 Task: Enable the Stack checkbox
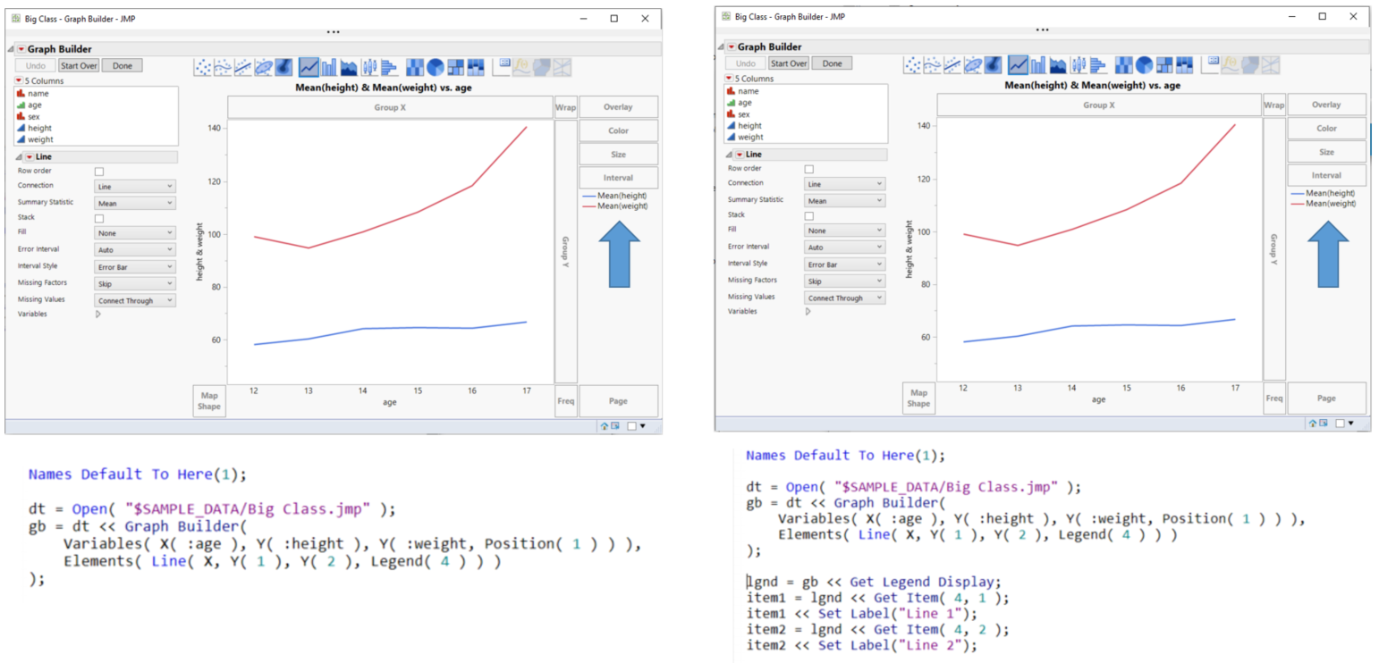pyautogui.click(x=98, y=218)
